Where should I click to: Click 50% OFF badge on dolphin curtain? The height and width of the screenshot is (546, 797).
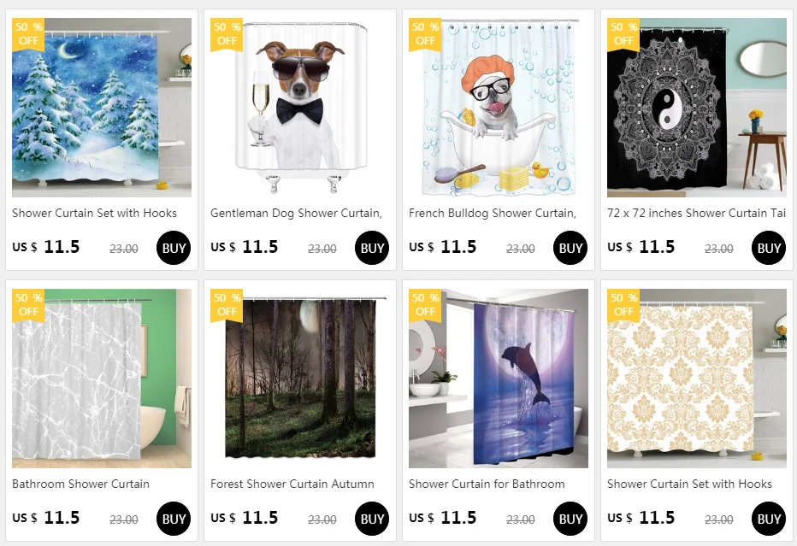pyautogui.click(x=425, y=305)
